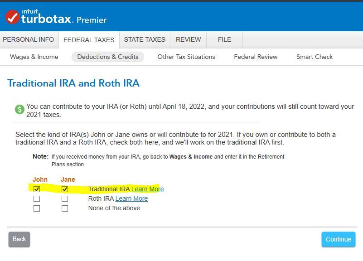Check John's None of the above box

[x=37, y=208]
